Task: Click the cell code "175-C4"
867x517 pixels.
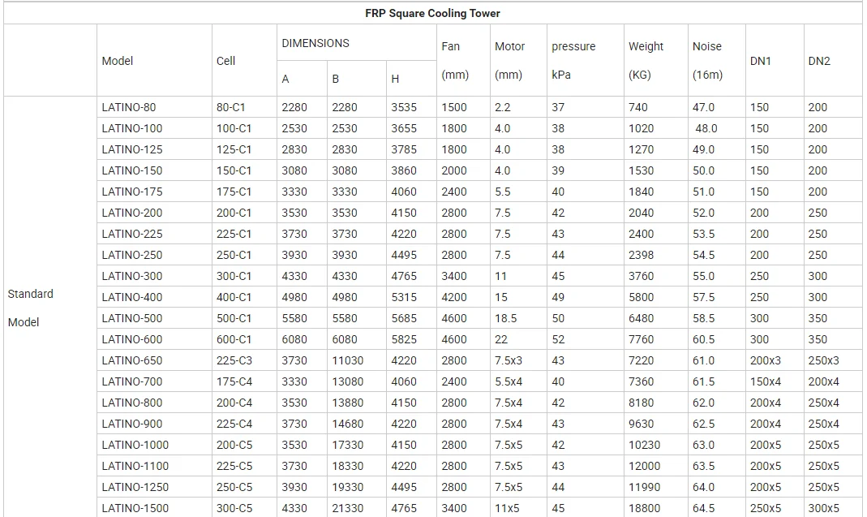Action: (x=234, y=381)
